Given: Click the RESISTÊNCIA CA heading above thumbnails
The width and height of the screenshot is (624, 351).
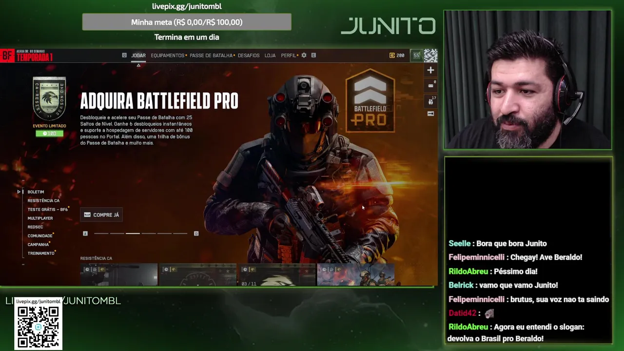Looking at the screenshot, I should [x=96, y=258].
